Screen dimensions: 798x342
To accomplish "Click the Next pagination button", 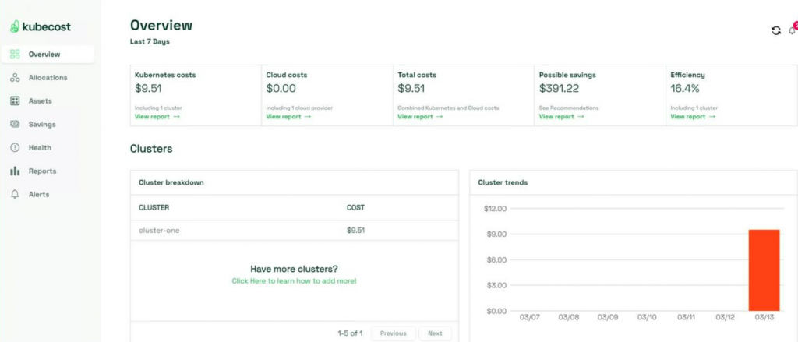I will (435, 333).
